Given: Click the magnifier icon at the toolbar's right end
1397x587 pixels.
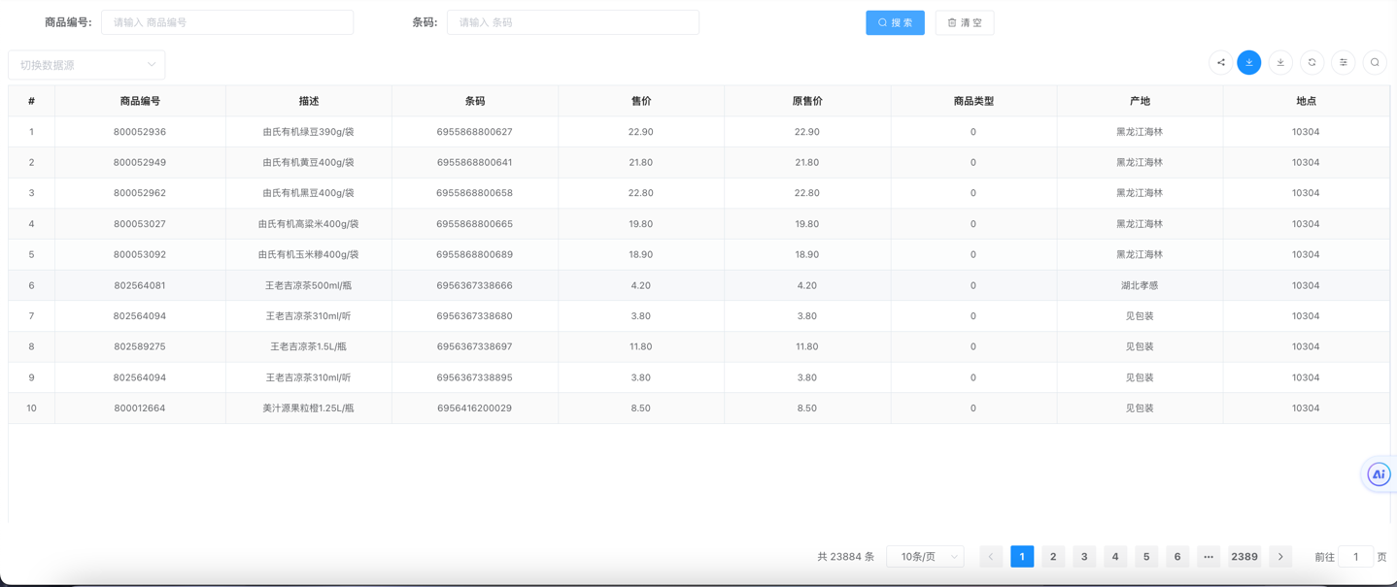Looking at the screenshot, I should pyautogui.click(x=1375, y=62).
